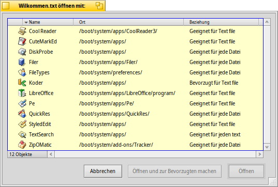Click the horizontal scrollbar right arrow
The height and width of the screenshot is (187, 278).
(259, 154)
